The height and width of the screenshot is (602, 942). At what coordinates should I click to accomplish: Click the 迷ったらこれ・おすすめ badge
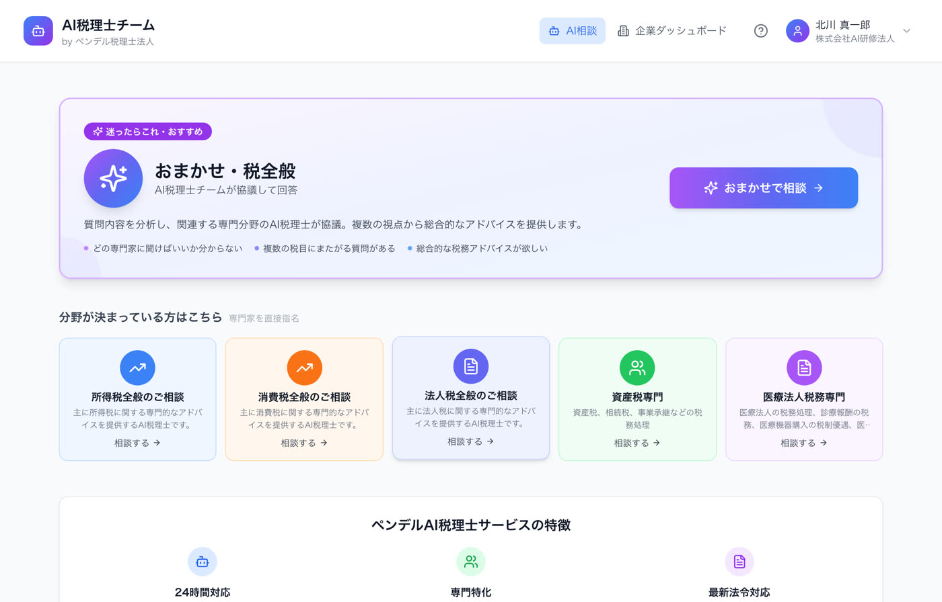click(148, 132)
